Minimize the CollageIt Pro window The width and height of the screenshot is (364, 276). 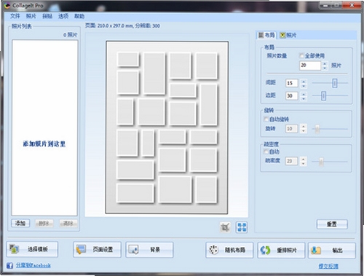tap(326, 5)
